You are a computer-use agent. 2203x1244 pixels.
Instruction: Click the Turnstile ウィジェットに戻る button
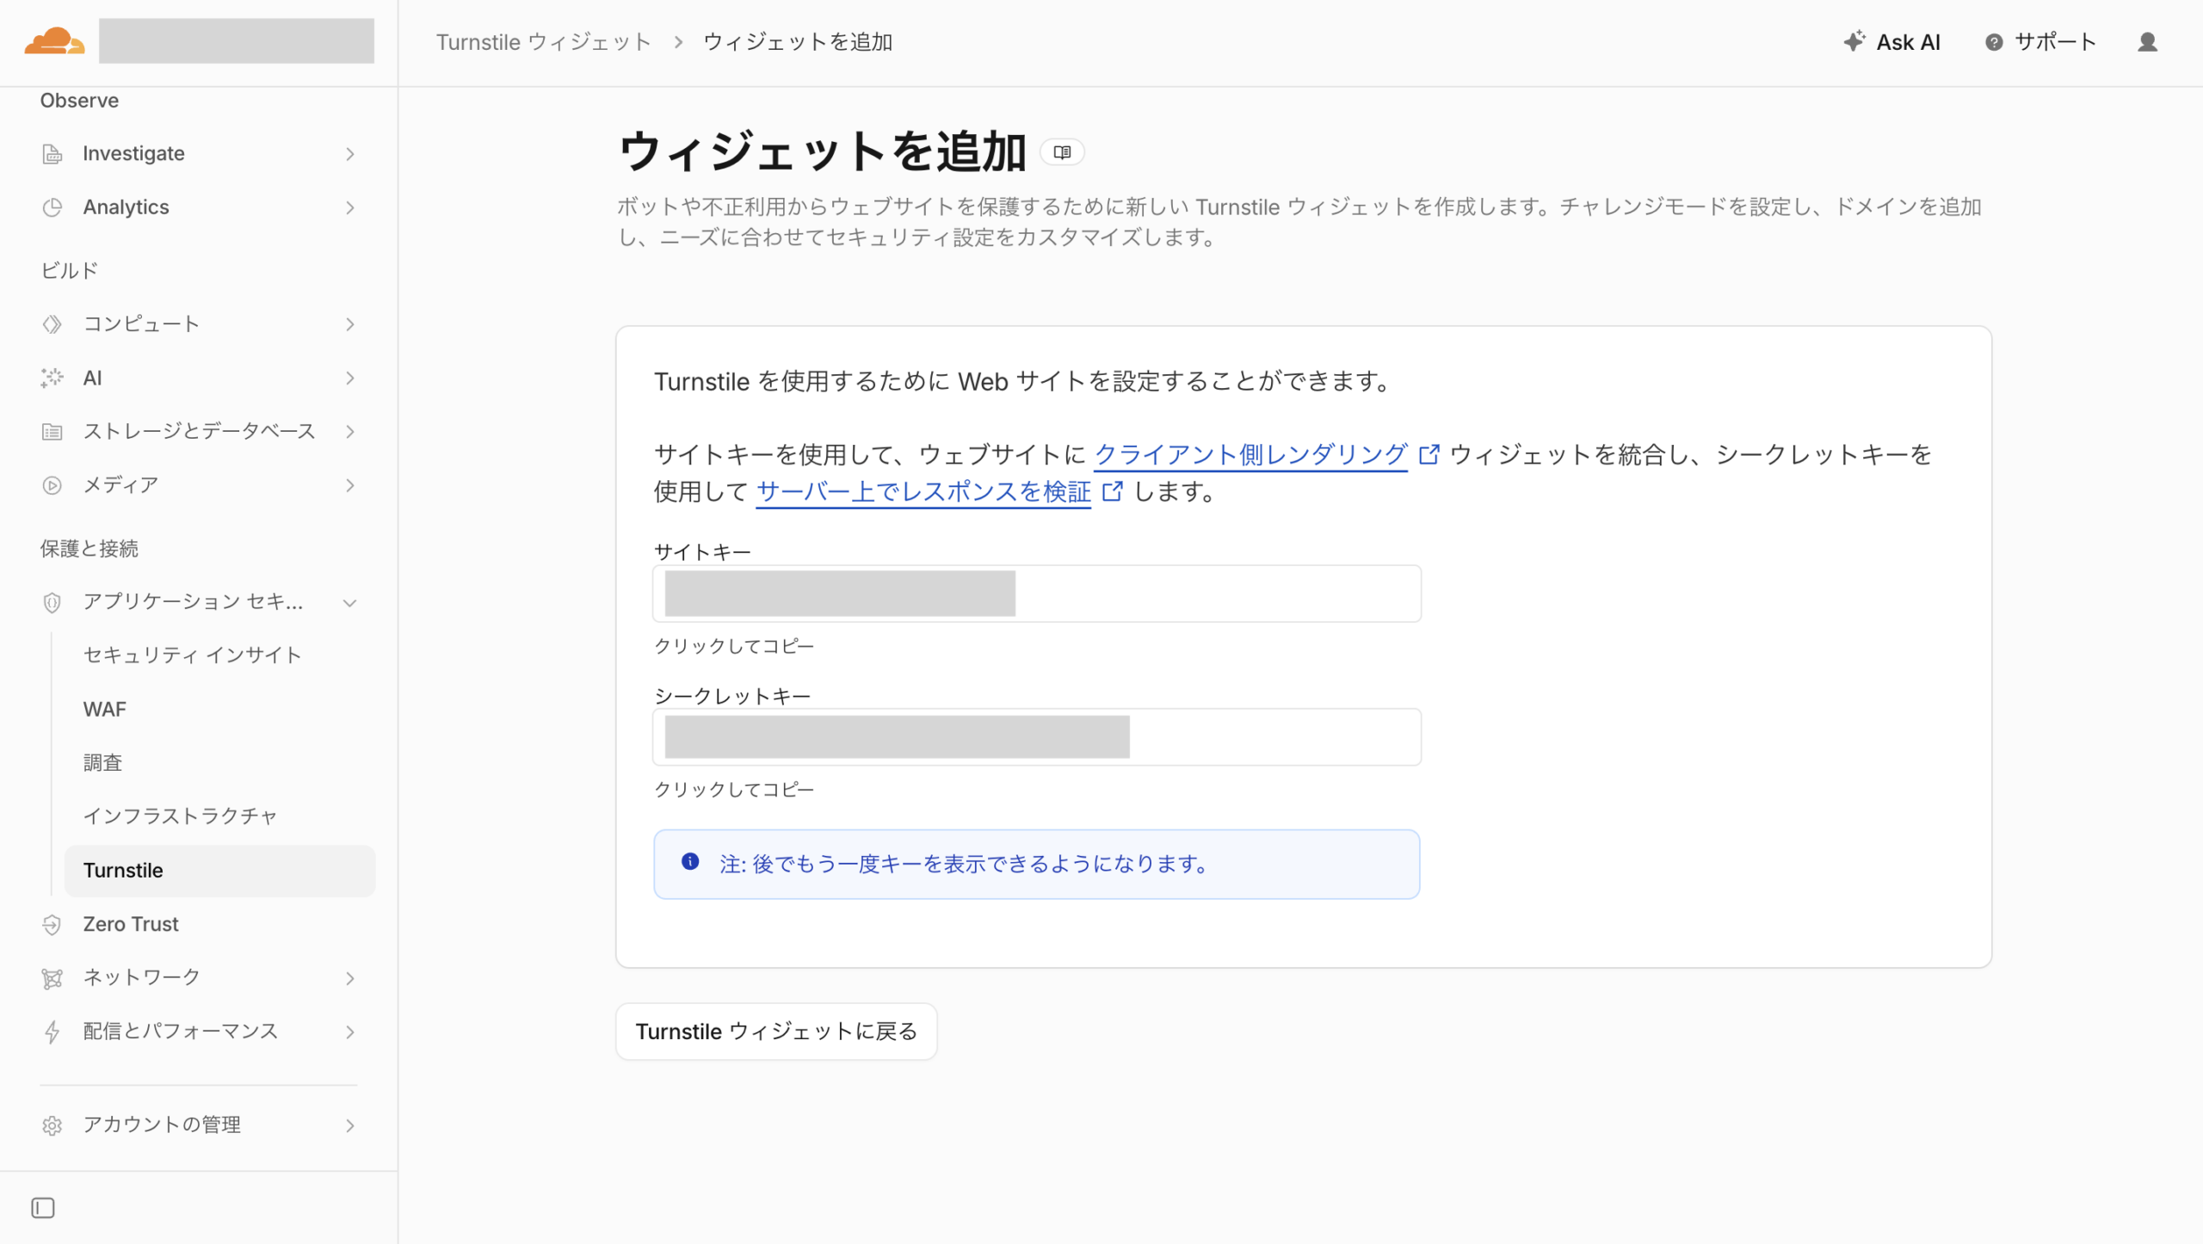click(x=776, y=1032)
